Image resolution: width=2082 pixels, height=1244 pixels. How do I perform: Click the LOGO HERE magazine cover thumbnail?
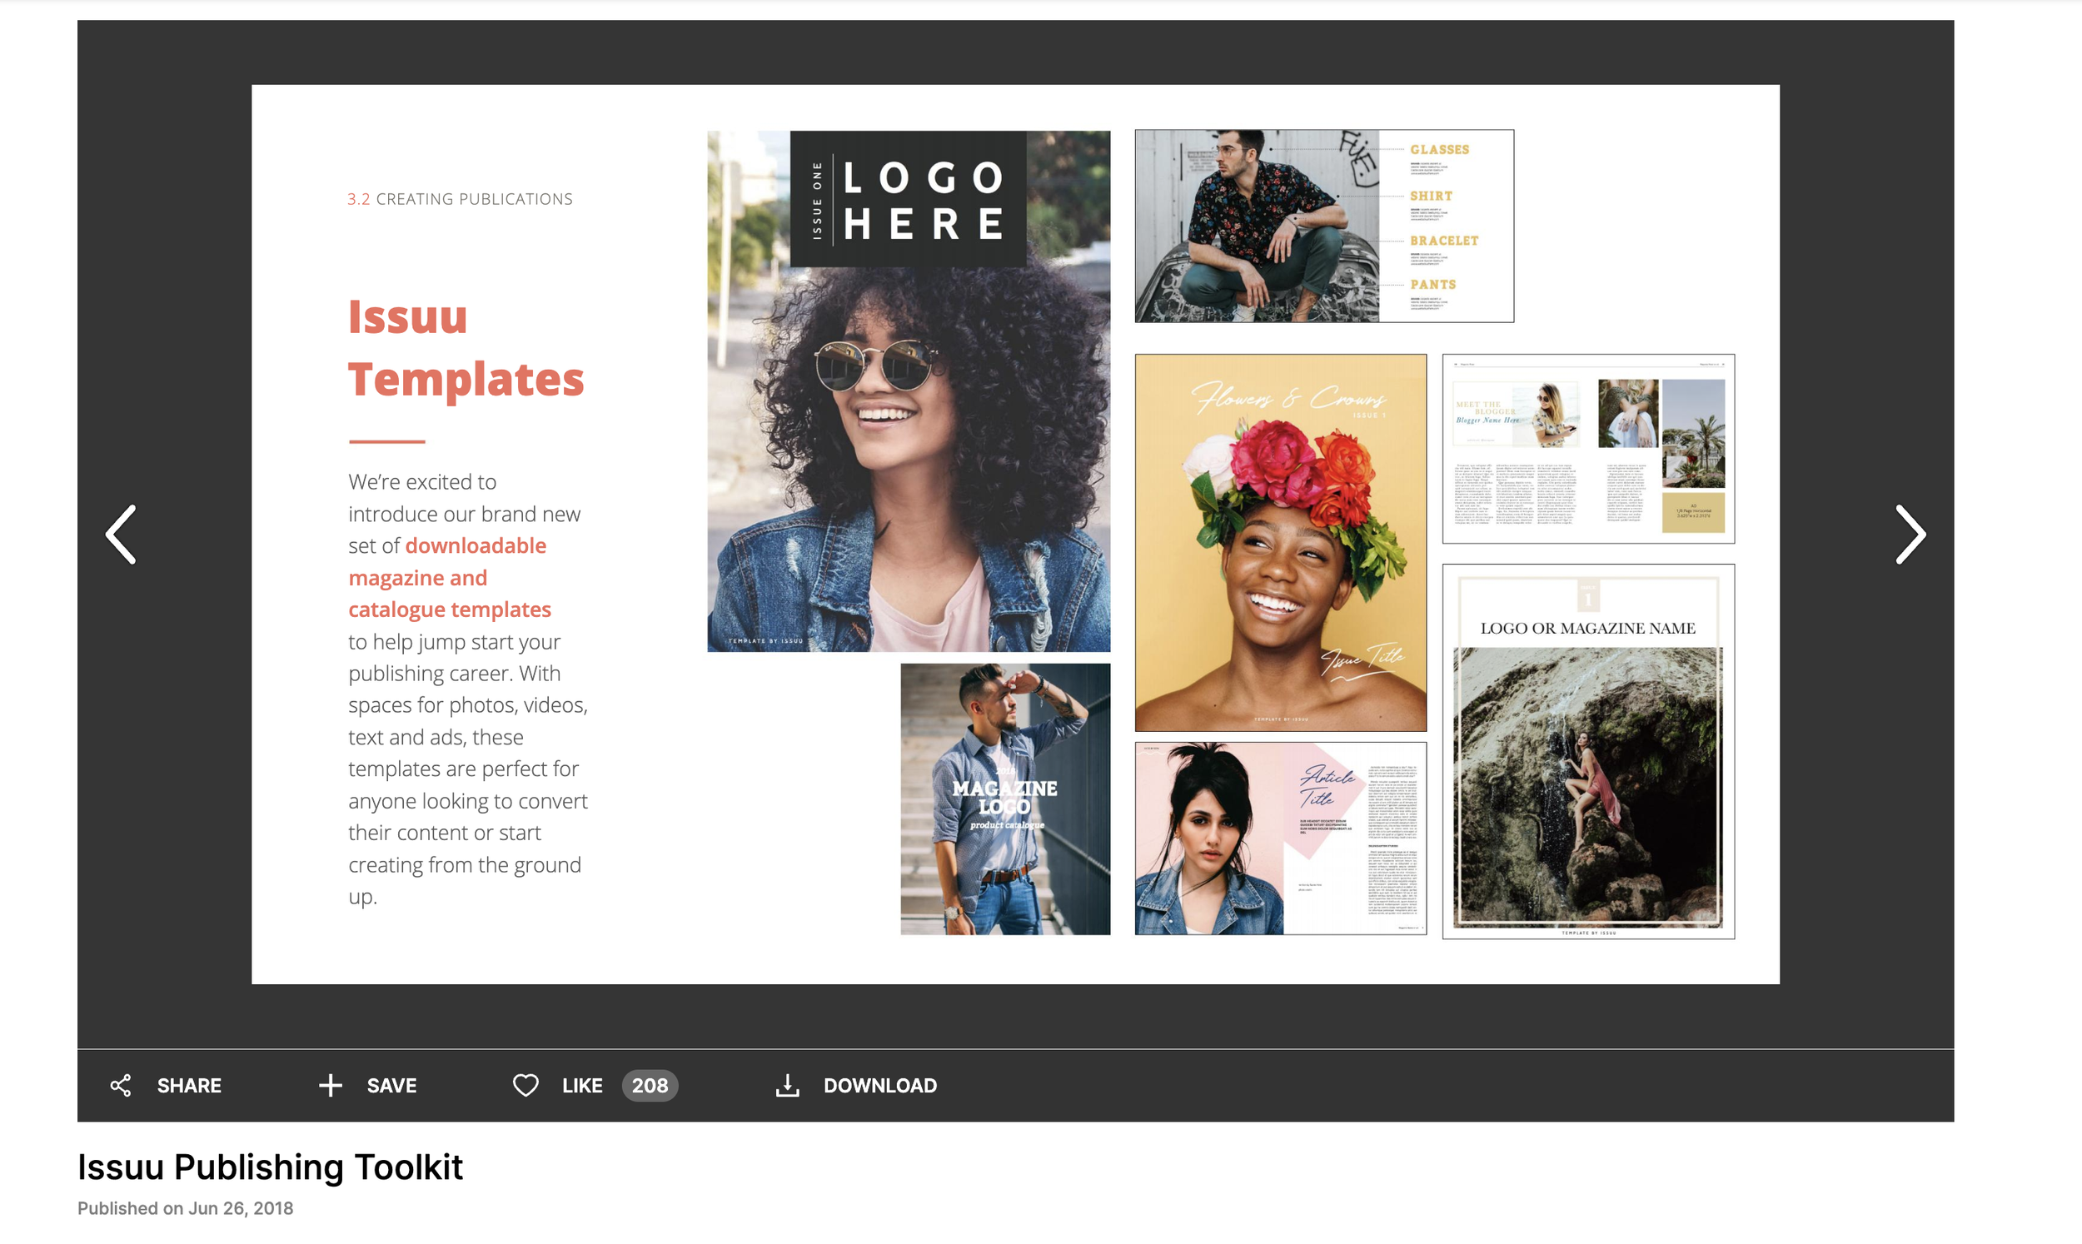[x=909, y=391]
